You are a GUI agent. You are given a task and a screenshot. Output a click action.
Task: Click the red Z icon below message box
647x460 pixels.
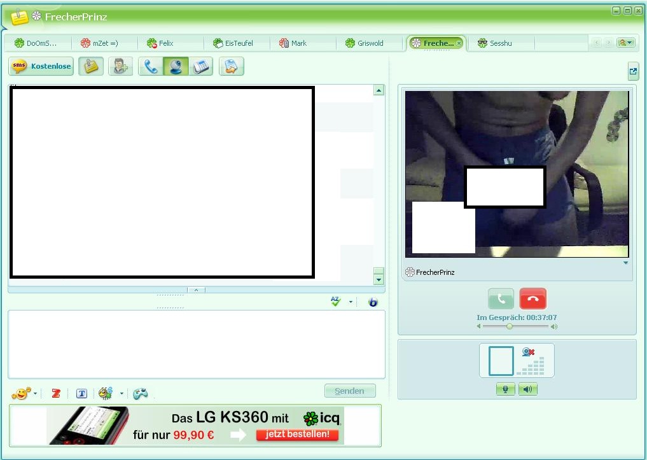tap(56, 394)
